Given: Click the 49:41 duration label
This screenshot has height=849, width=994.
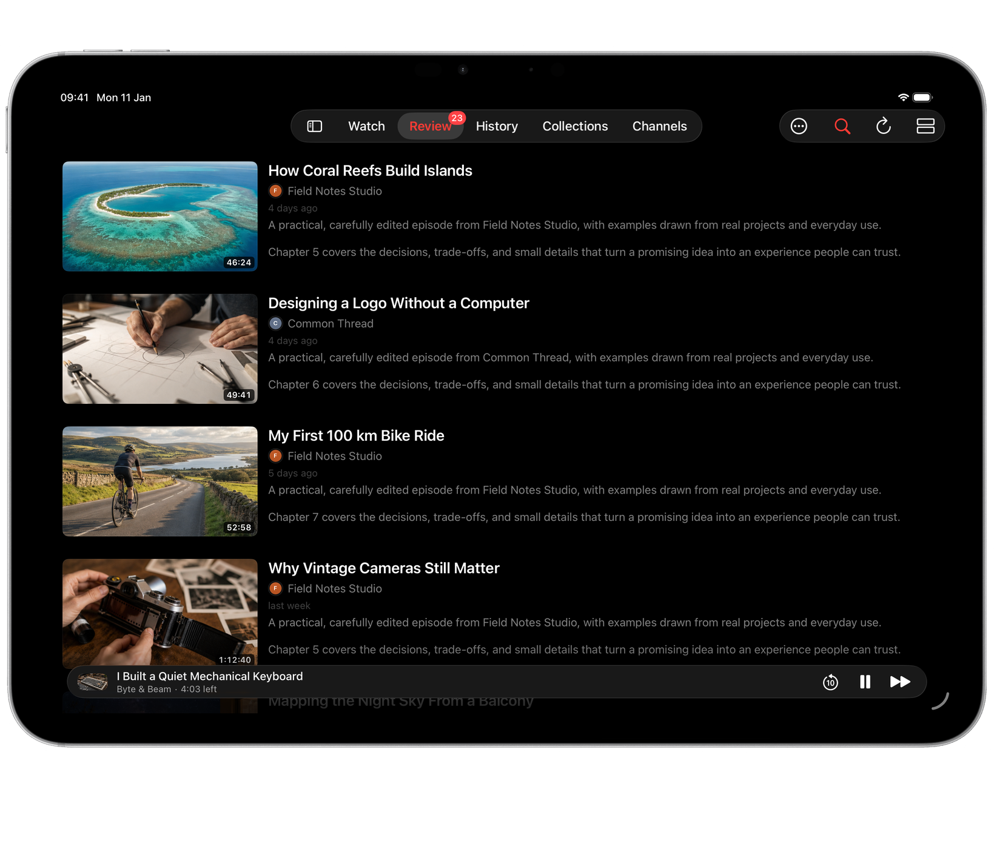Looking at the screenshot, I should pos(238,395).
